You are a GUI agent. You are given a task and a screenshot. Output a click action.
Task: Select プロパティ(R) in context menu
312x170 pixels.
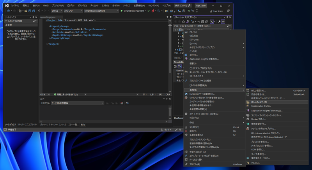tap(214, 165)
